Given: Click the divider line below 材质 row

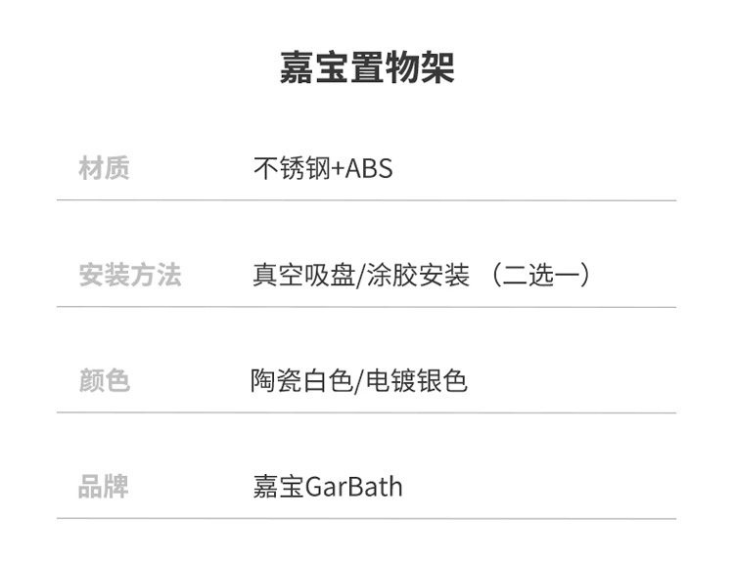Looking at the screenshot, I should [x=366, y=200].
